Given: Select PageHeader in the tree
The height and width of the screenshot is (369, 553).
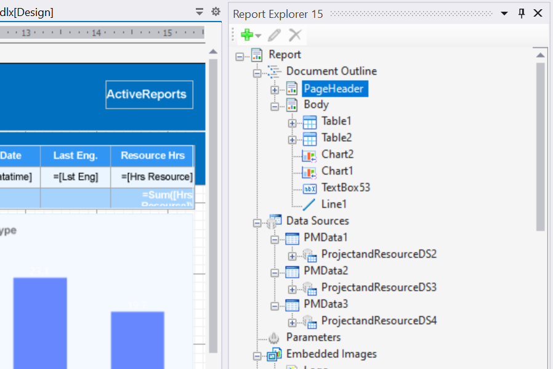Looking at the screenshot, I should [x=334, y=89].
